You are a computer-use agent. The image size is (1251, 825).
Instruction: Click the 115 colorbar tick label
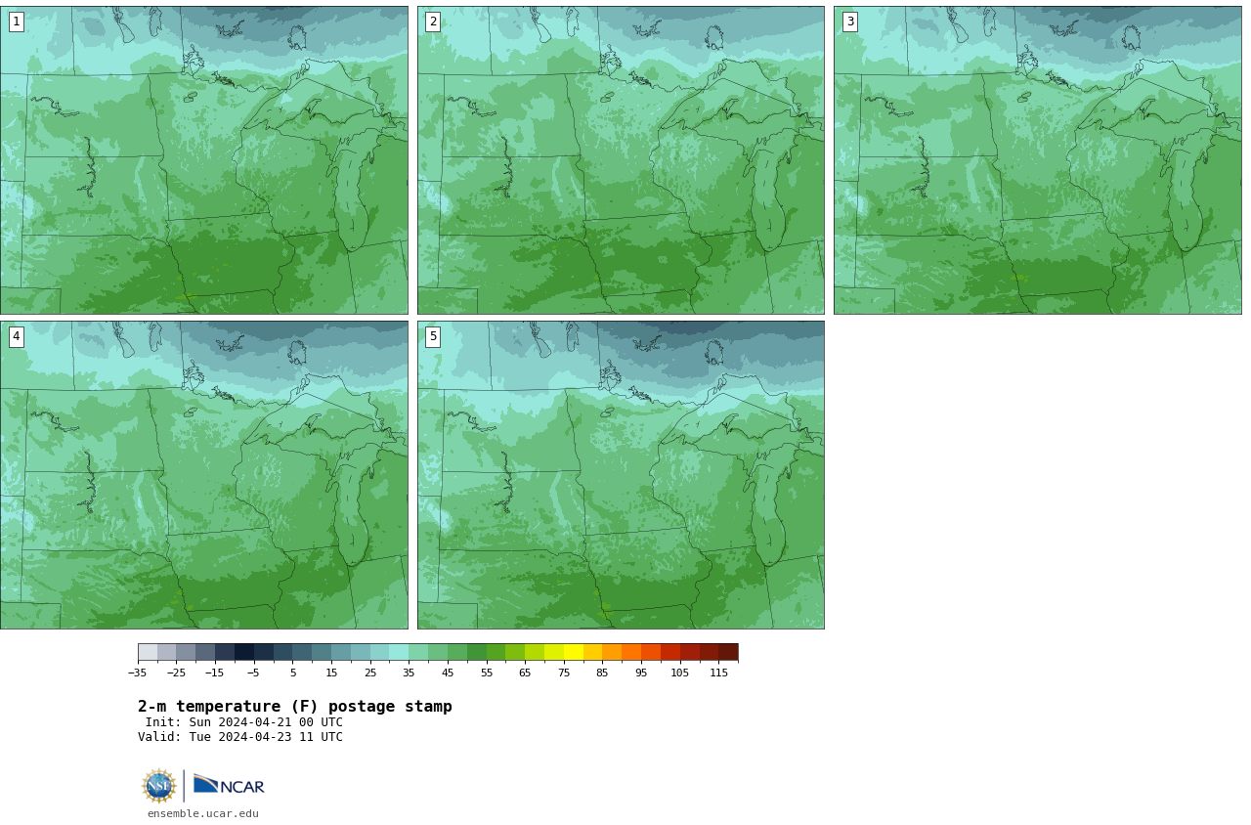point(718,673)
